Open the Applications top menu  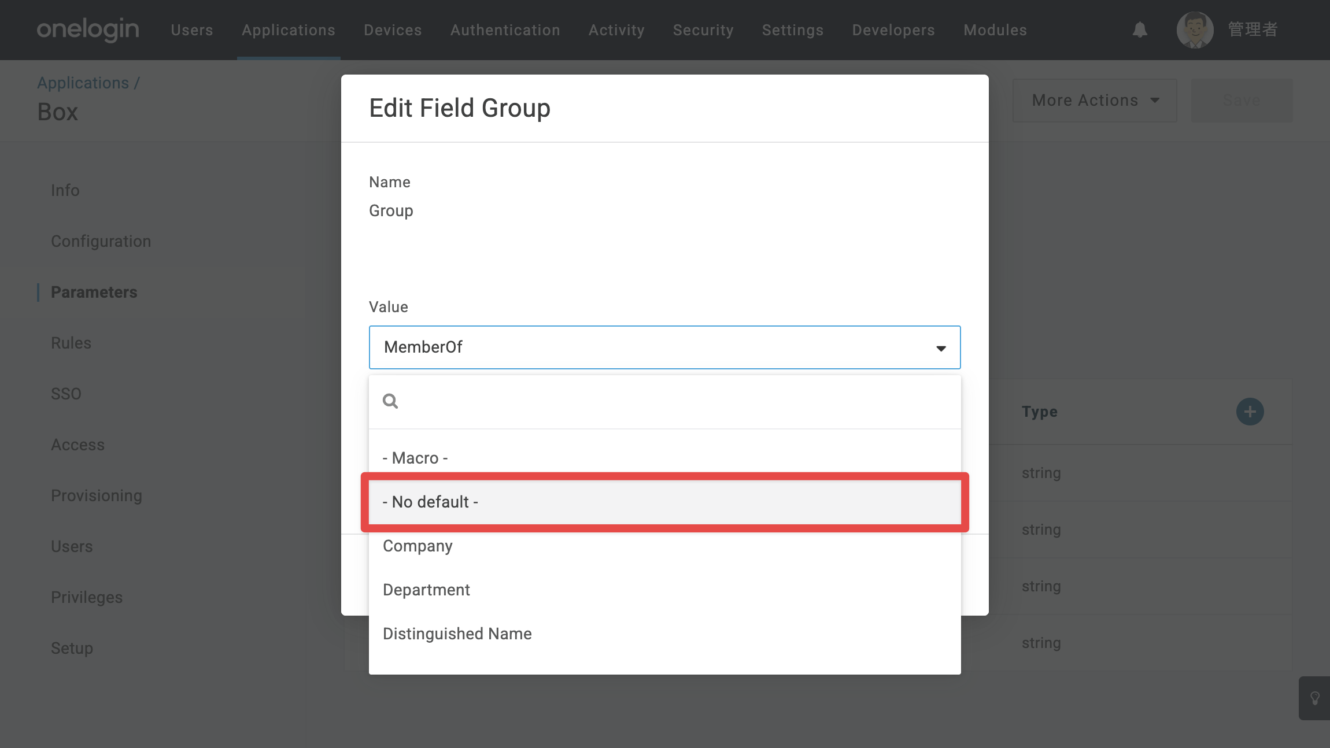pos(289,30)
